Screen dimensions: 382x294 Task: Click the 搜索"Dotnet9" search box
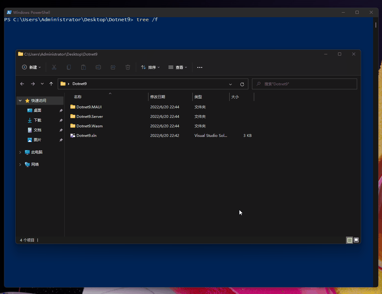tap(305, 84)
